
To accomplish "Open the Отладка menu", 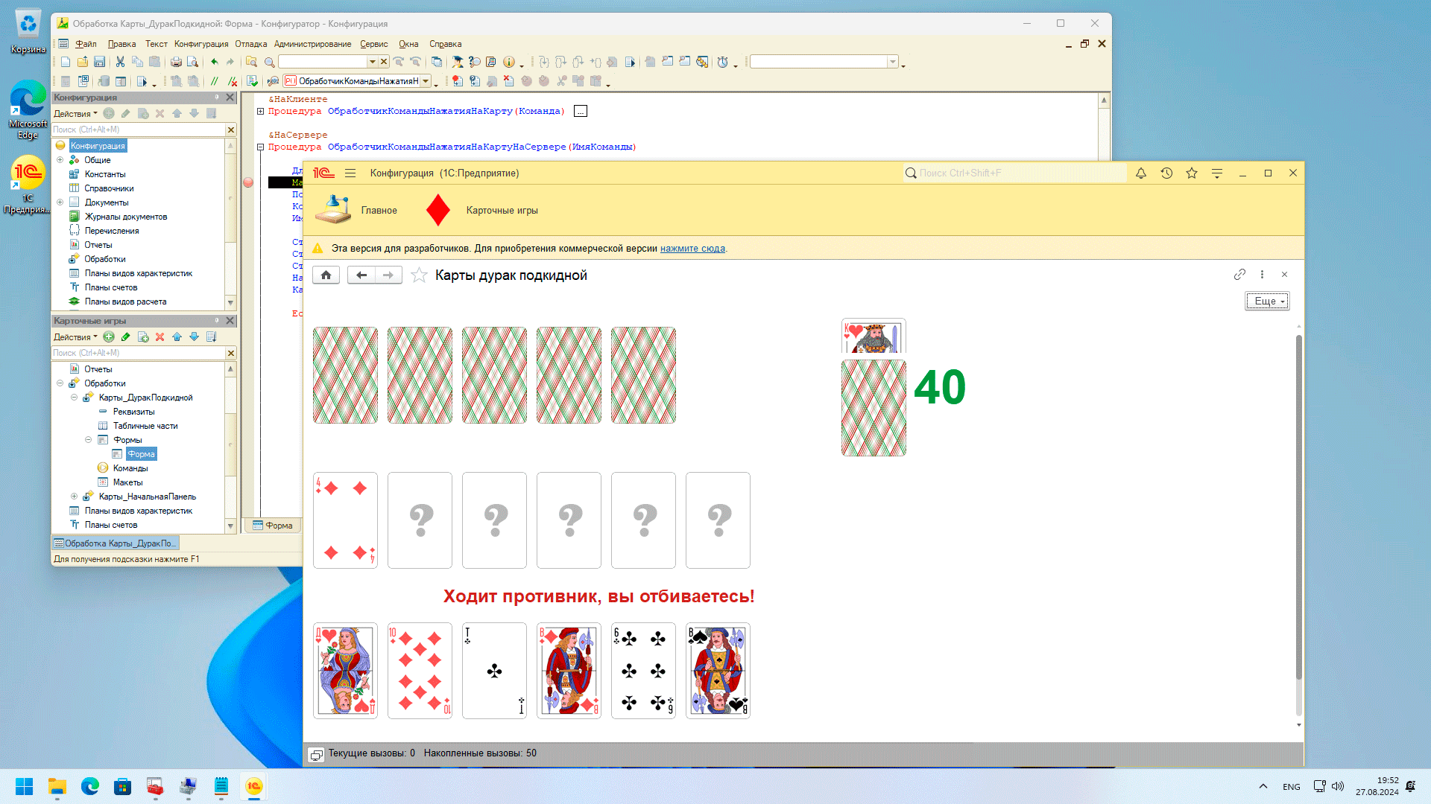I will click(x=250, y=44).
